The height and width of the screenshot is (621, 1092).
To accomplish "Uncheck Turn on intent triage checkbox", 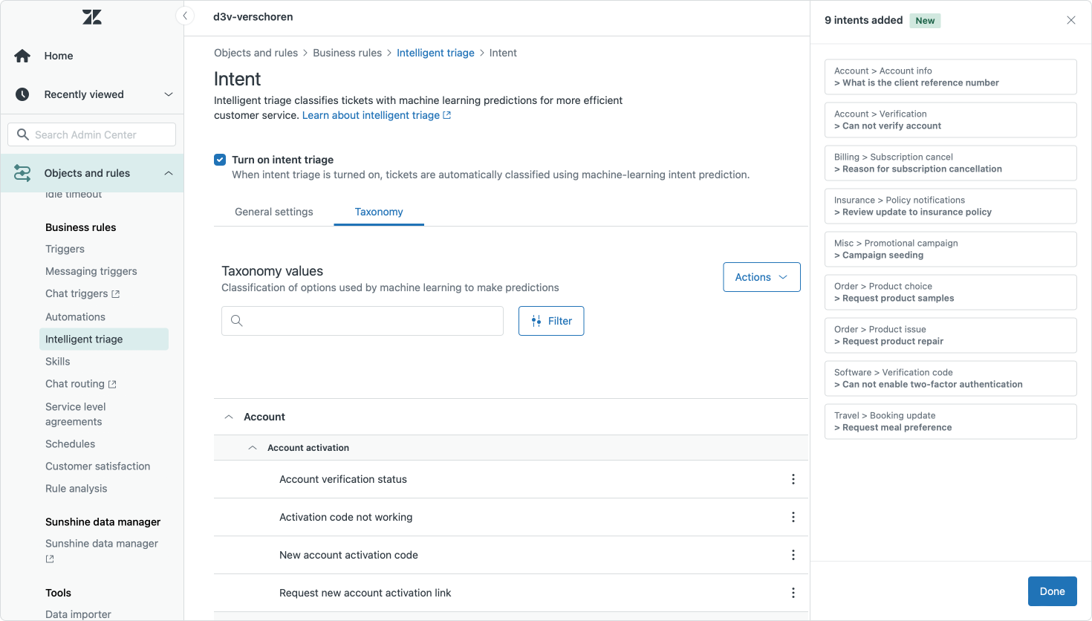I will [220, 160].
